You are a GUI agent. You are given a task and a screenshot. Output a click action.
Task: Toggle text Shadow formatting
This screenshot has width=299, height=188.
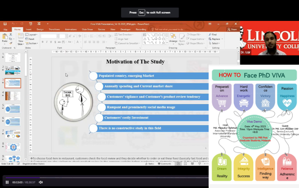55,42
